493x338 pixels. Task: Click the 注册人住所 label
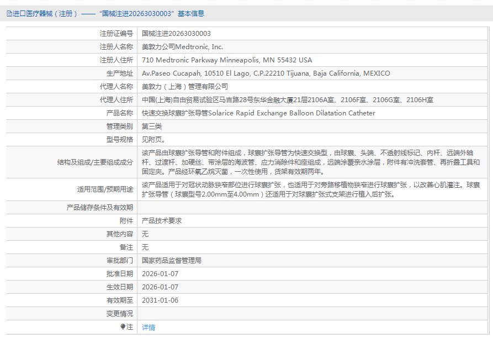116,60
